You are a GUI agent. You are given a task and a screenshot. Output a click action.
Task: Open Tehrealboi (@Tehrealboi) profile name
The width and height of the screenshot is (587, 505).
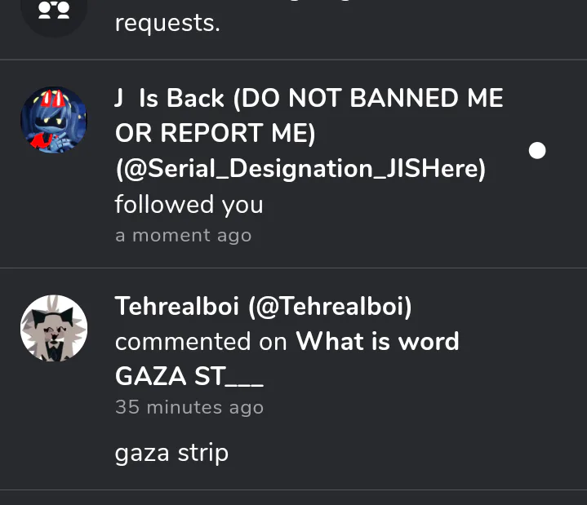tap(263, 307)
